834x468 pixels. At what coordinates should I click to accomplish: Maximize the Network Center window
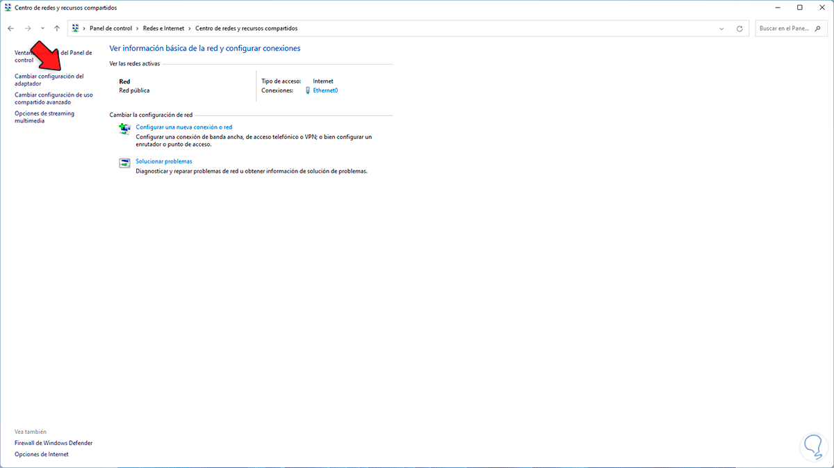click(800, 8)
